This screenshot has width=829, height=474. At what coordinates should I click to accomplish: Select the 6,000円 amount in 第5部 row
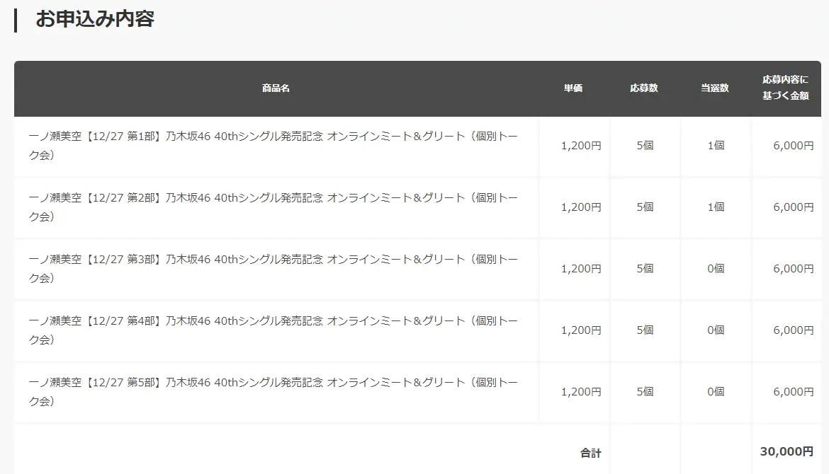coord(793,392)
